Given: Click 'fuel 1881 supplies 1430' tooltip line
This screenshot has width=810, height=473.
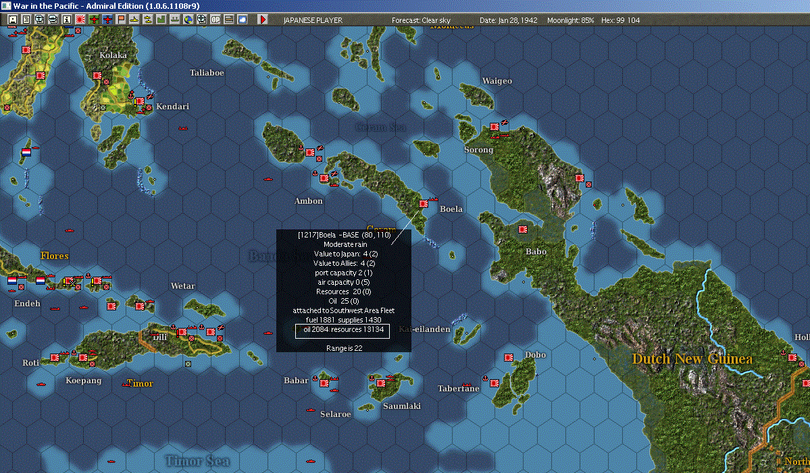Looking at the screenshot, I should point(344,320).
